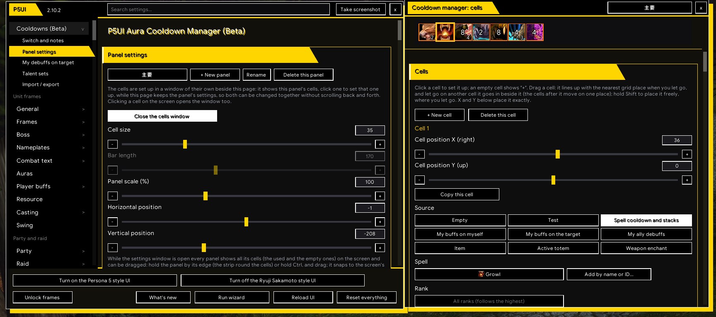Click the + New panel button
Image resolution: width=716 pixels, height=317 pixels.
(215, 75)
